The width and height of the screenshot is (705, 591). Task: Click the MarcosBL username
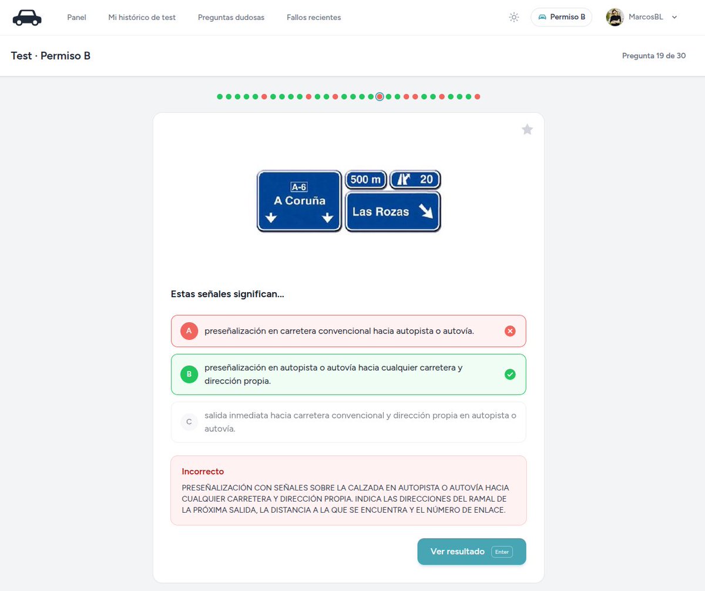click(646, 18)
